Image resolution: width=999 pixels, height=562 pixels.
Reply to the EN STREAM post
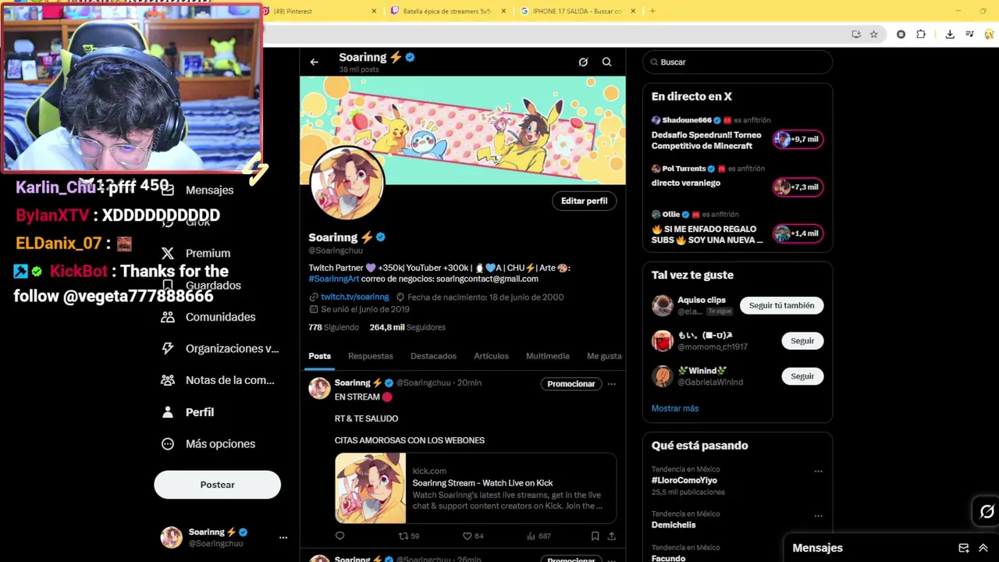point(340,536)
